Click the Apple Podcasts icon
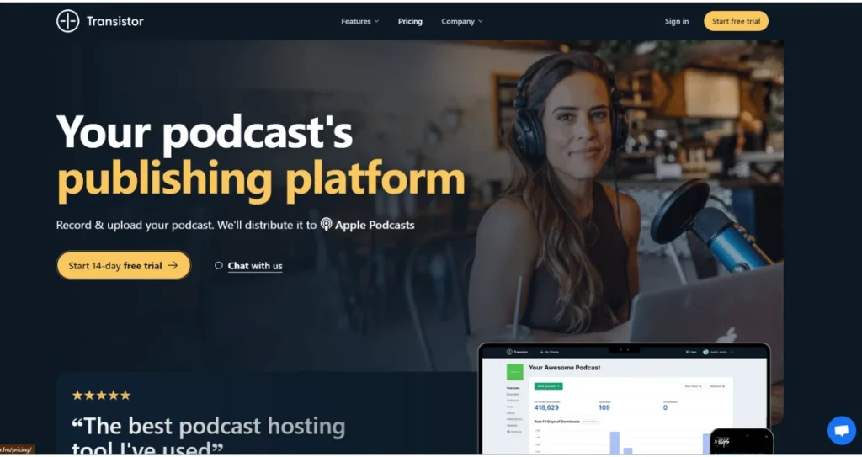 (x=327, y=225)
